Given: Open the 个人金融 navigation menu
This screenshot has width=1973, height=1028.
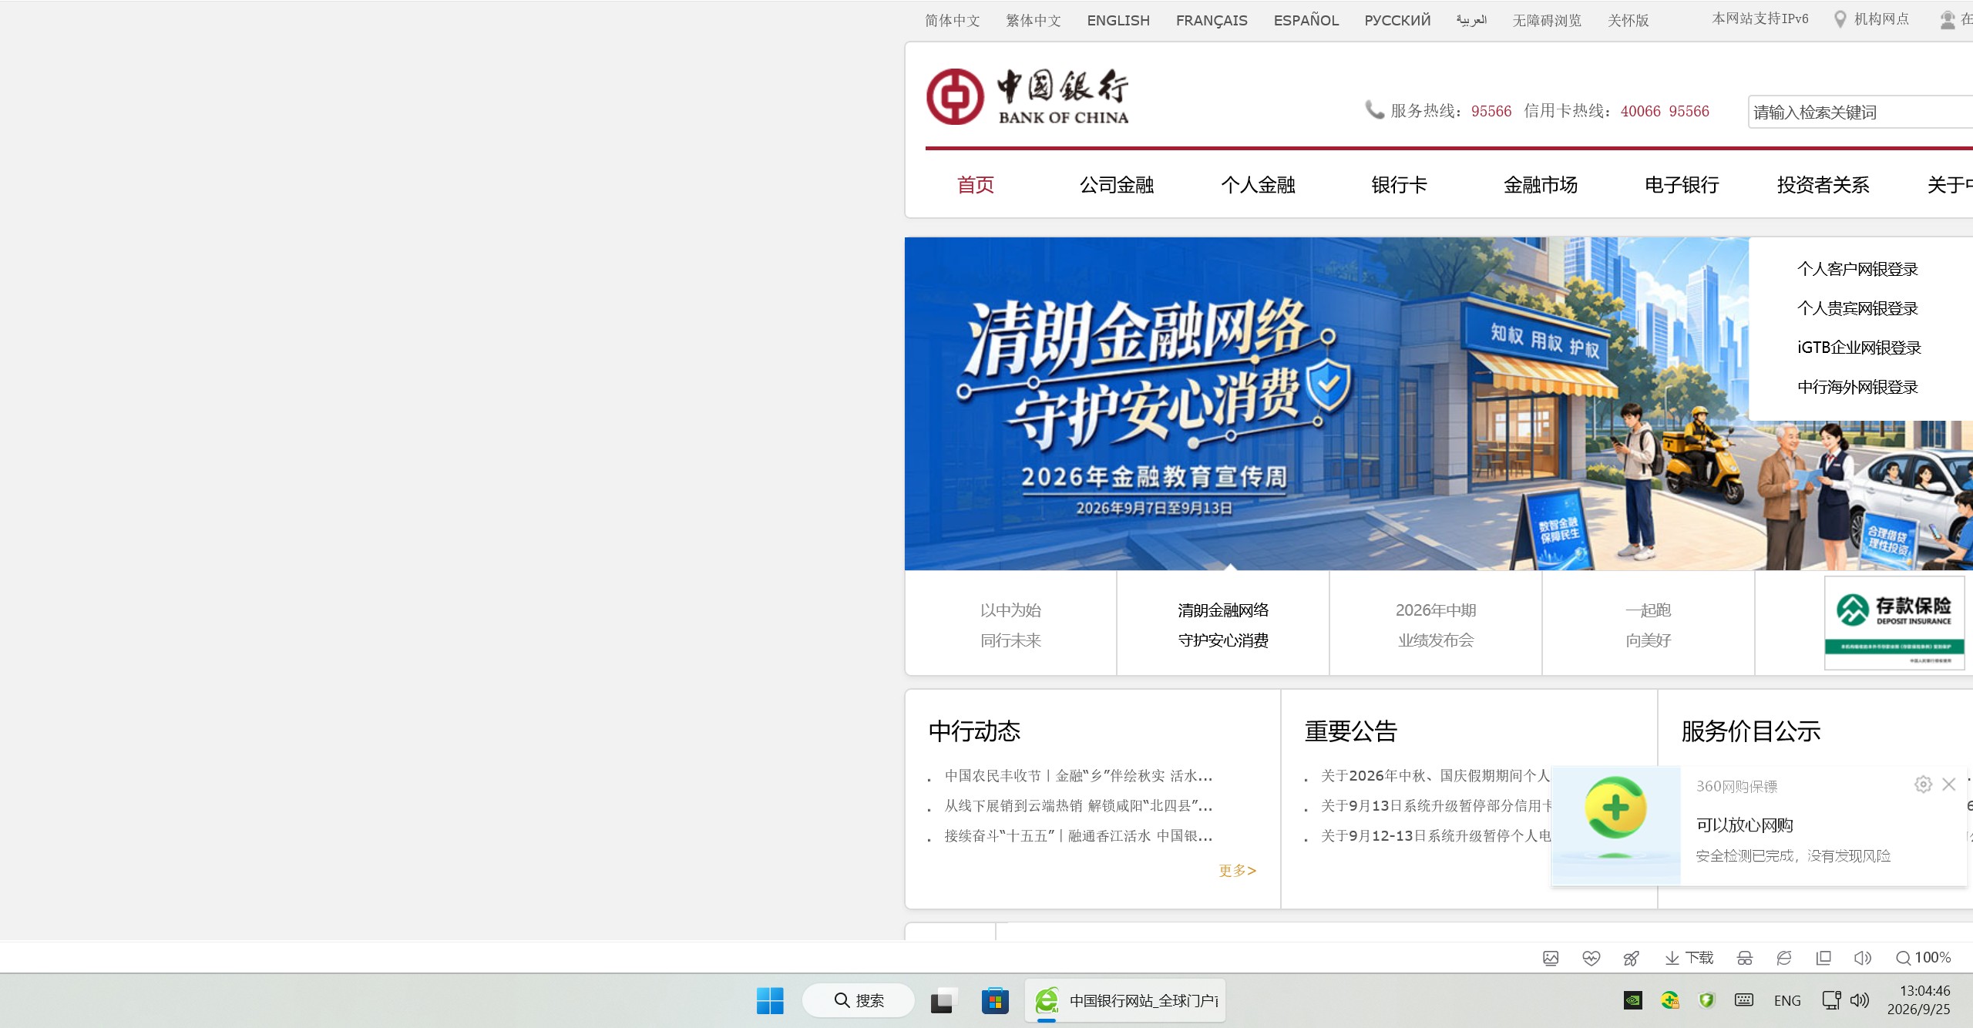Looking at the screenshot, I should pyautogui.click(x=1258, y=185).
